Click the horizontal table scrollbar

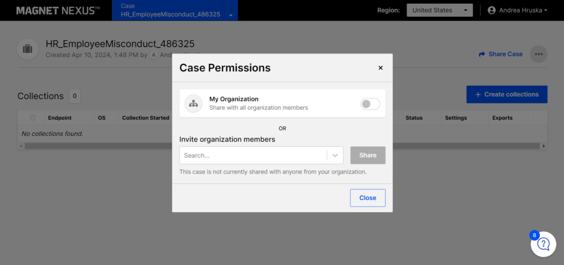pos(283,146)
